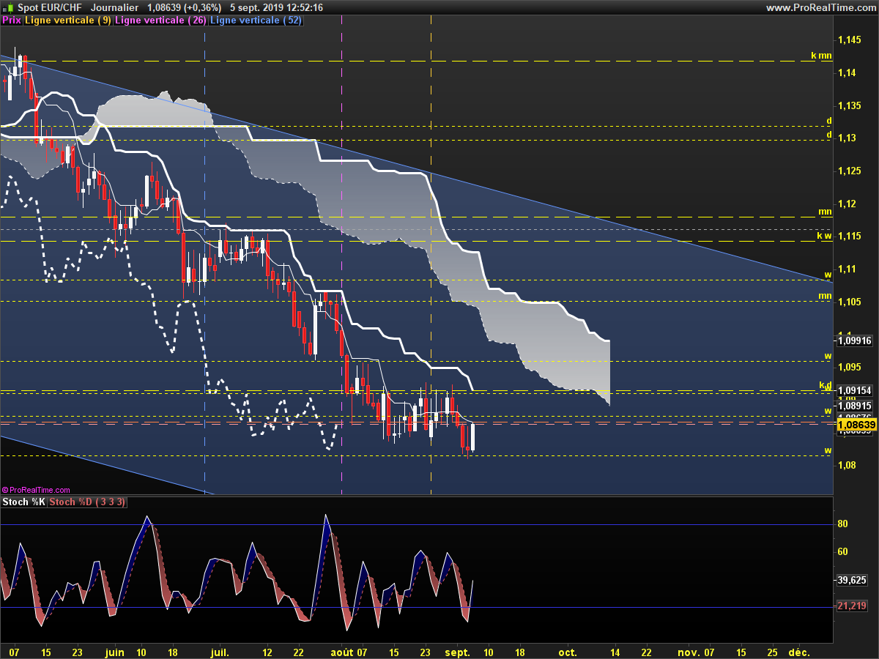The image size is (879, 659).
Task: Click the 80 level on stochastic axis
Action: click(x=842, y=524)
